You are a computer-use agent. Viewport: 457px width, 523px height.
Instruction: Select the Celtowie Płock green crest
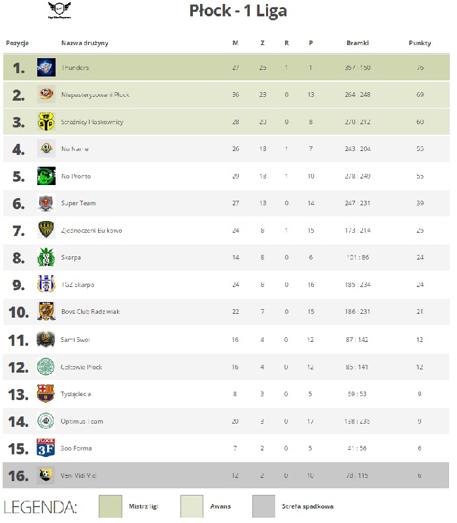[x=46, y=367]
